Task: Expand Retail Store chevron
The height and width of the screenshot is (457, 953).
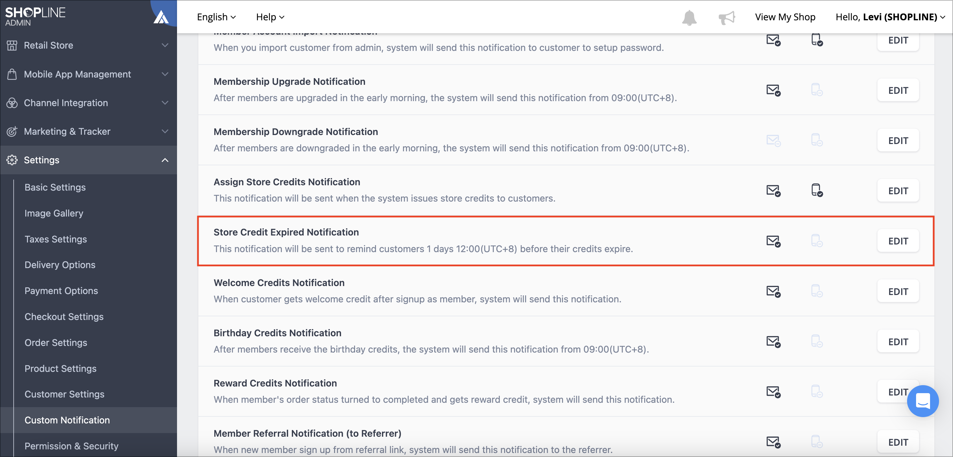Action: point(165,45)
